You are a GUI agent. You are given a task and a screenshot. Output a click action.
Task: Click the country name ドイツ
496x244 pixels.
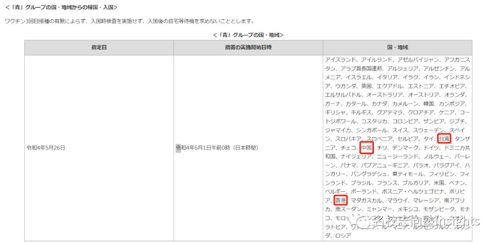click(430, 148)
